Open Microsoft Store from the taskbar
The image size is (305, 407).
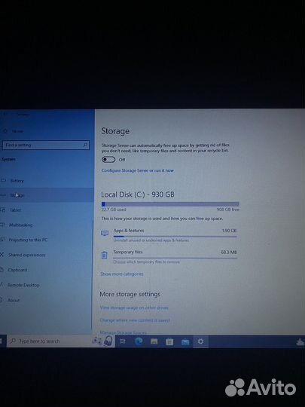coord(169,341)
